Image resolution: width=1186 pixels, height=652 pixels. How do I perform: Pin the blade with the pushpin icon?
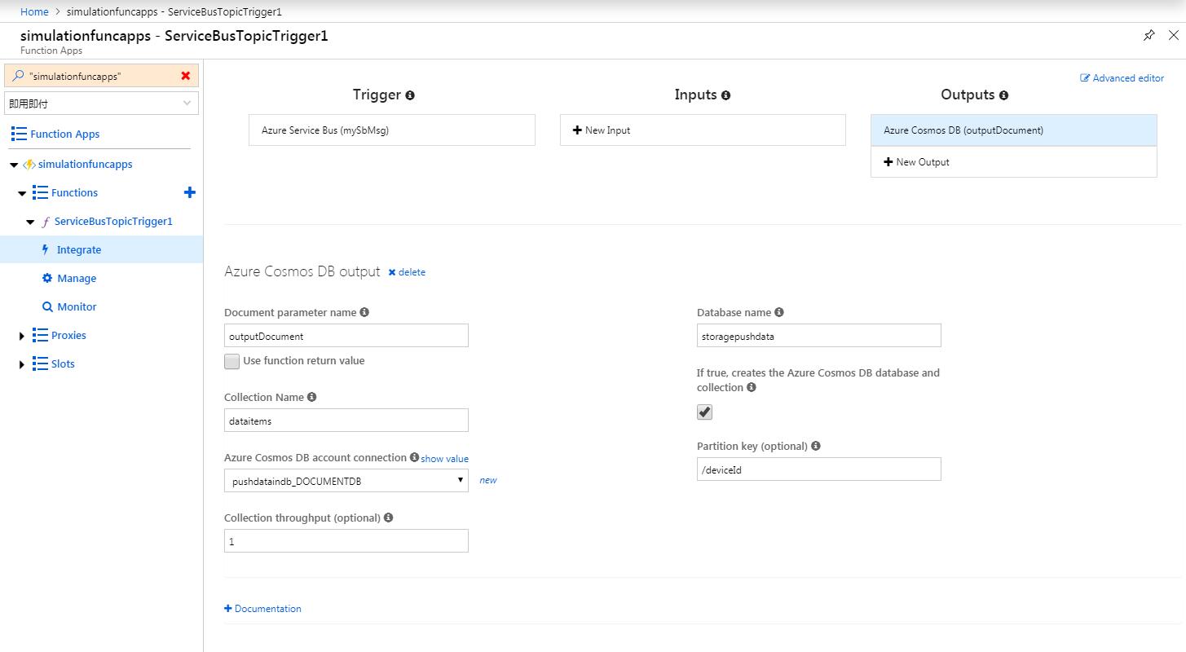[x=1149, y=35]
